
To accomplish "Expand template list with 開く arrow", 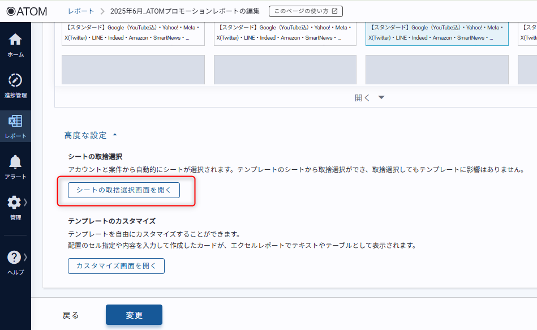I will (x=381, y=97).
